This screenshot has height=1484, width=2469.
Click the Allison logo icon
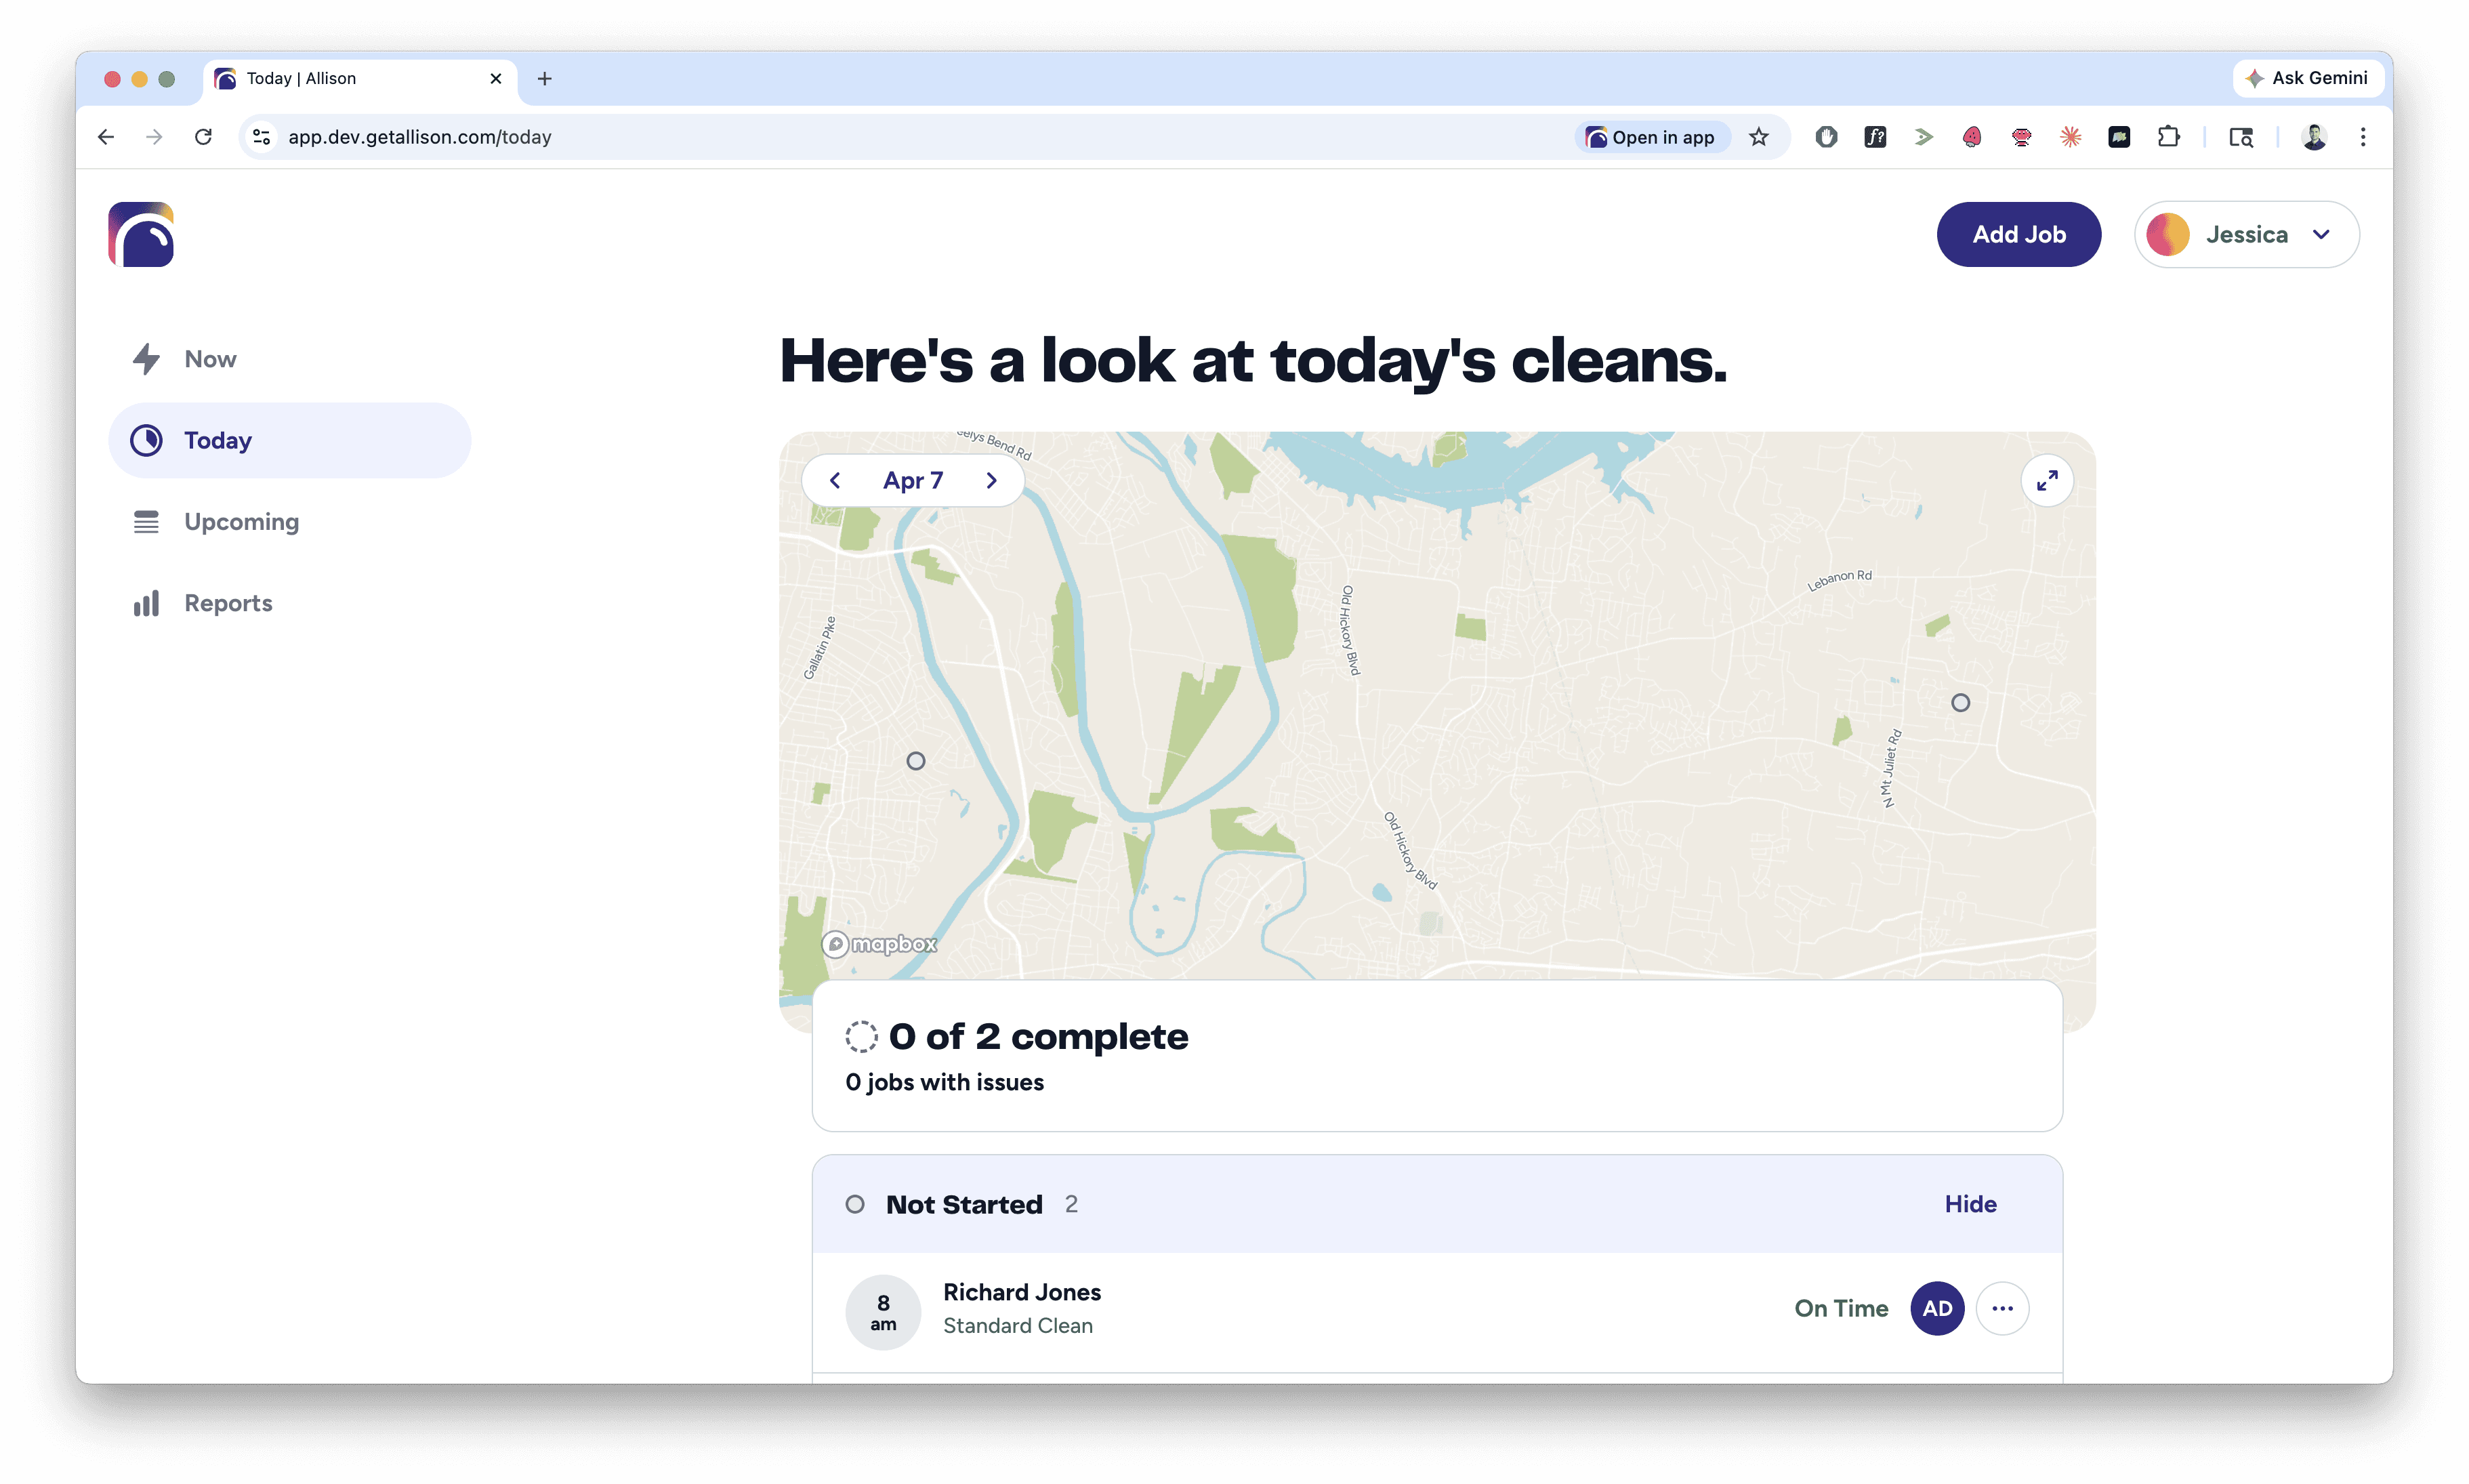141,235
